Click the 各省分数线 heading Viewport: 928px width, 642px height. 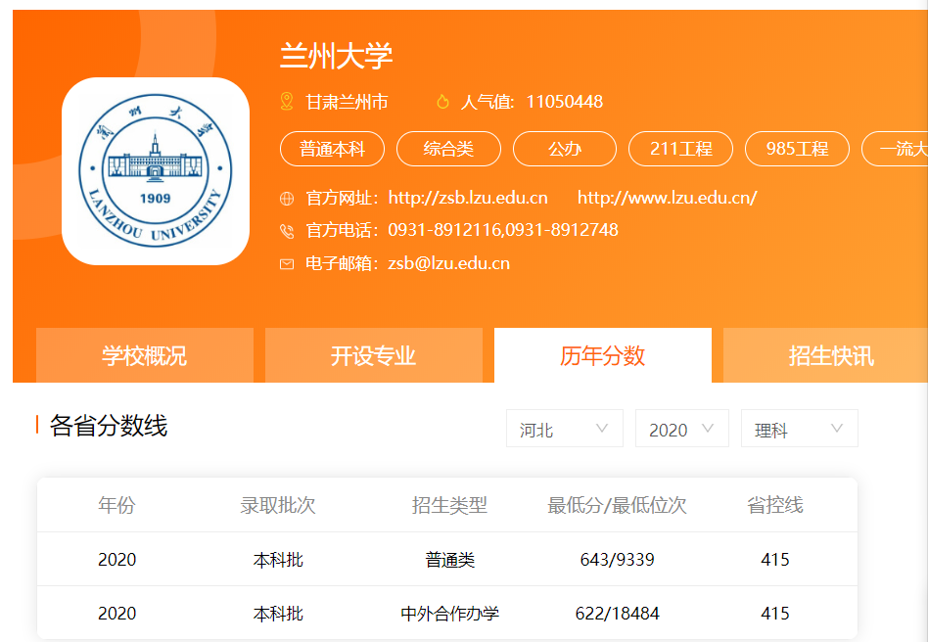pyautogui.click(x=109, y=426)
